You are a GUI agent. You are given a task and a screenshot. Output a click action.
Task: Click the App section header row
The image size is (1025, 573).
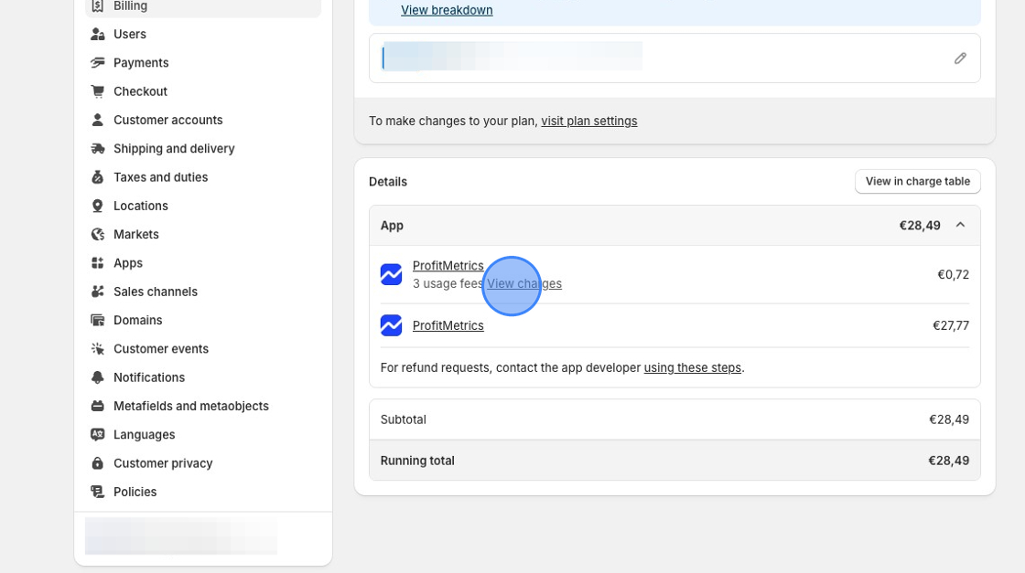(674, 225)
